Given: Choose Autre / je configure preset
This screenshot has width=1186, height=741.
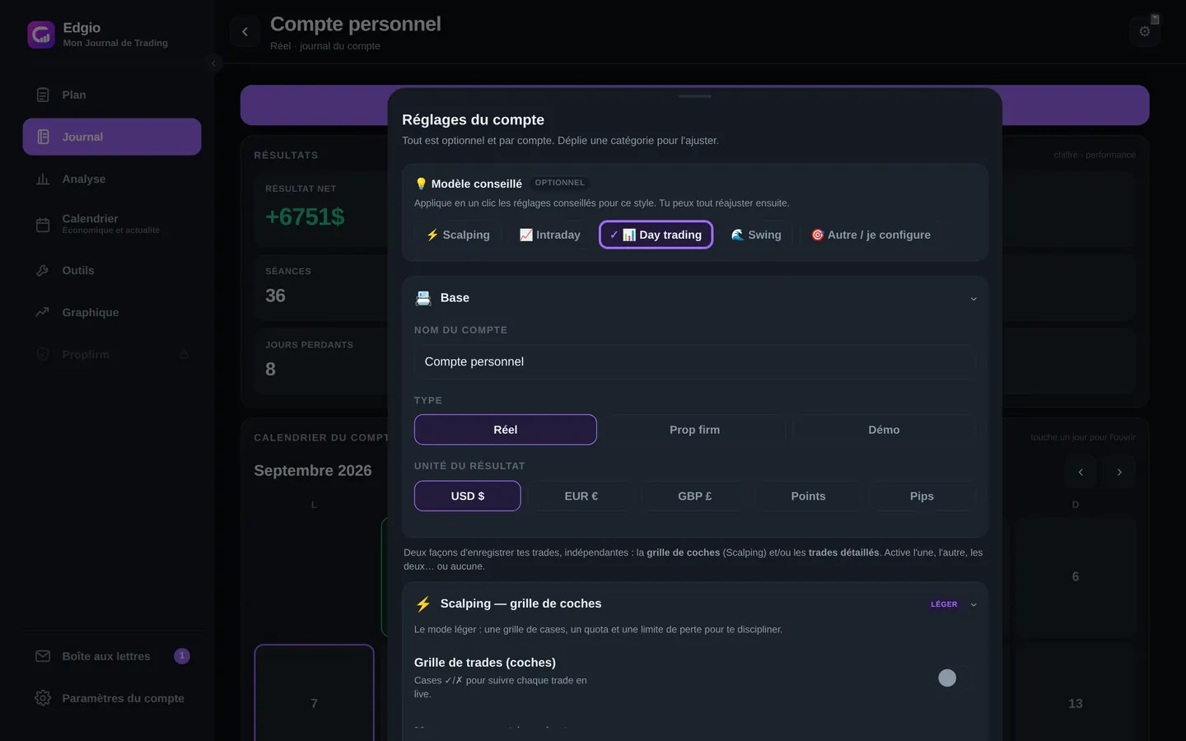Looking at the screenshot, I should click(871, 235).
